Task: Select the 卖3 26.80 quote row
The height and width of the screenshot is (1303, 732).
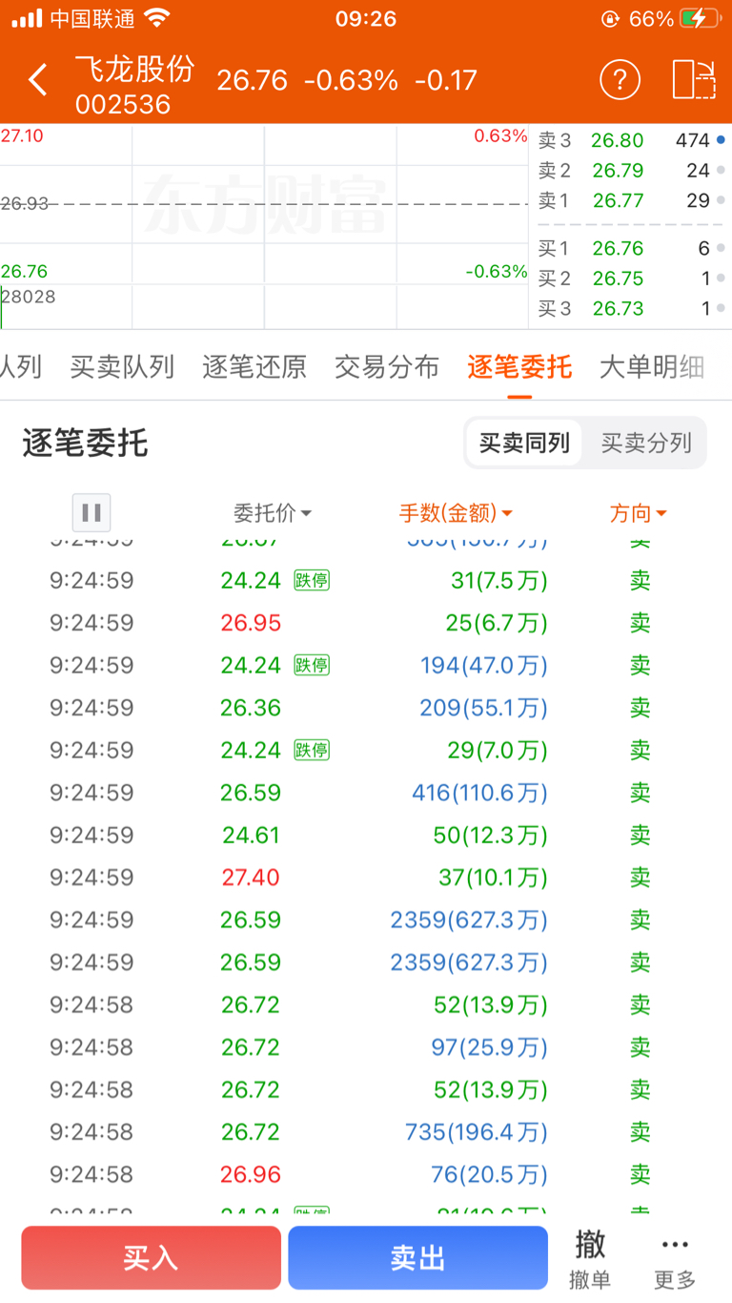Action: point(630,140)
